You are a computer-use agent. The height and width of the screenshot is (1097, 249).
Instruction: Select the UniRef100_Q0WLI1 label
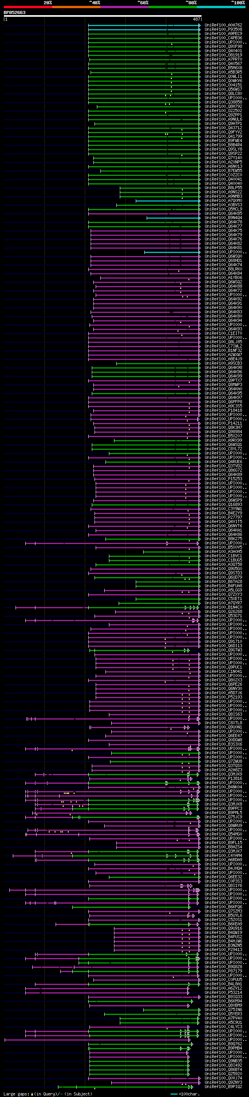[x=223, y=77]
